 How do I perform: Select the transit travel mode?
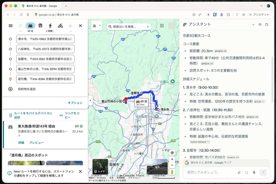click(x=40, y=26)
